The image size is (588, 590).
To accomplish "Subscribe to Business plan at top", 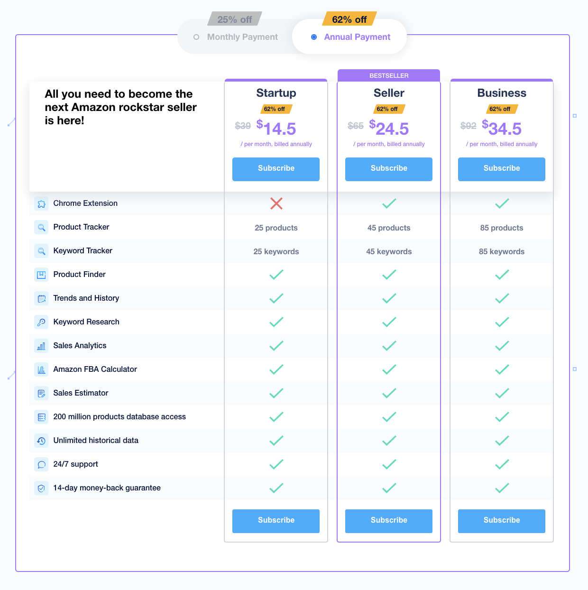I will (x=502, y=169).
